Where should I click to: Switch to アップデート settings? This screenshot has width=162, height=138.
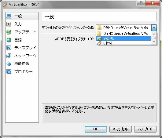click(x=22, y=32)
